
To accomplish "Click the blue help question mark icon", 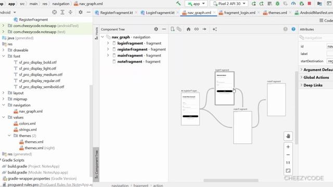I will (x=293, y=29).
